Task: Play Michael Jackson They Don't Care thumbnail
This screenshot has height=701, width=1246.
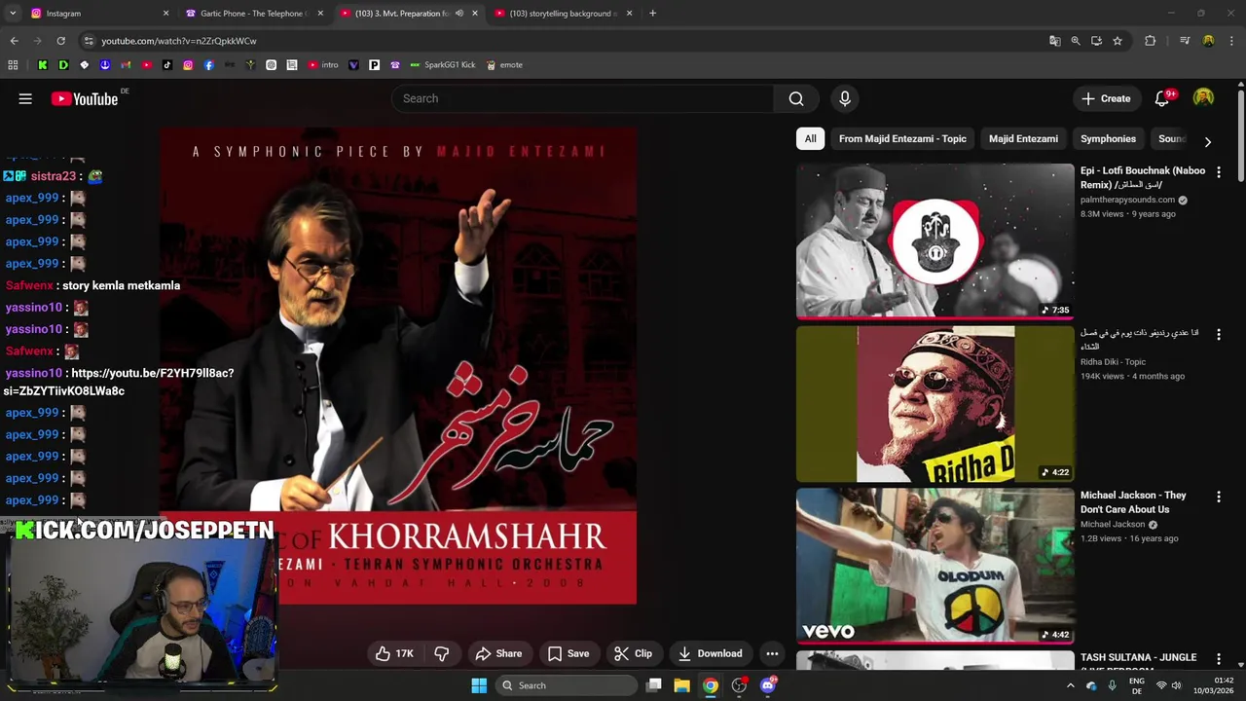Action: 935,567
